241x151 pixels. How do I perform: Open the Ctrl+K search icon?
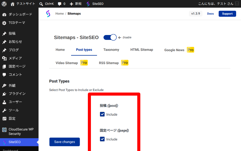click(41, 4)
